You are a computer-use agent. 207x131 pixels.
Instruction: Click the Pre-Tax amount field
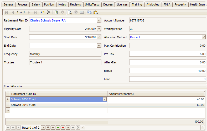tap(167, 54)
